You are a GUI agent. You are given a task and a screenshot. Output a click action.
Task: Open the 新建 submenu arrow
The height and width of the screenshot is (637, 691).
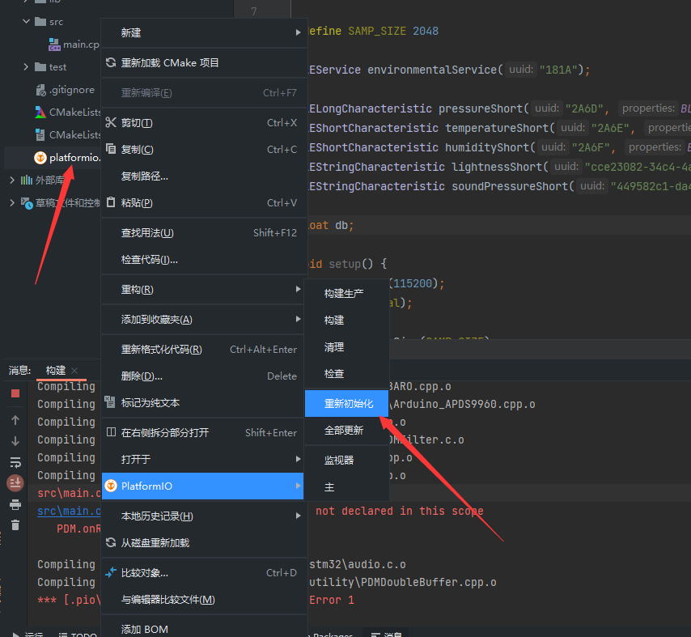pyautogui.click(x=299, y=32)
